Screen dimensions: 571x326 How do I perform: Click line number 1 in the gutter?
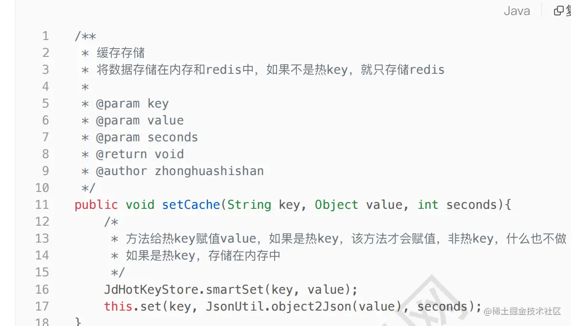45,36
